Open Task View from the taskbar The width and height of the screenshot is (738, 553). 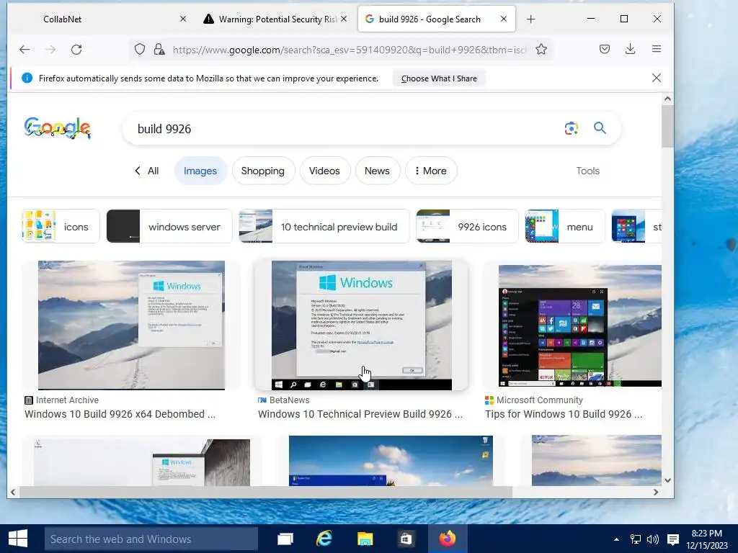click(285, 539)
